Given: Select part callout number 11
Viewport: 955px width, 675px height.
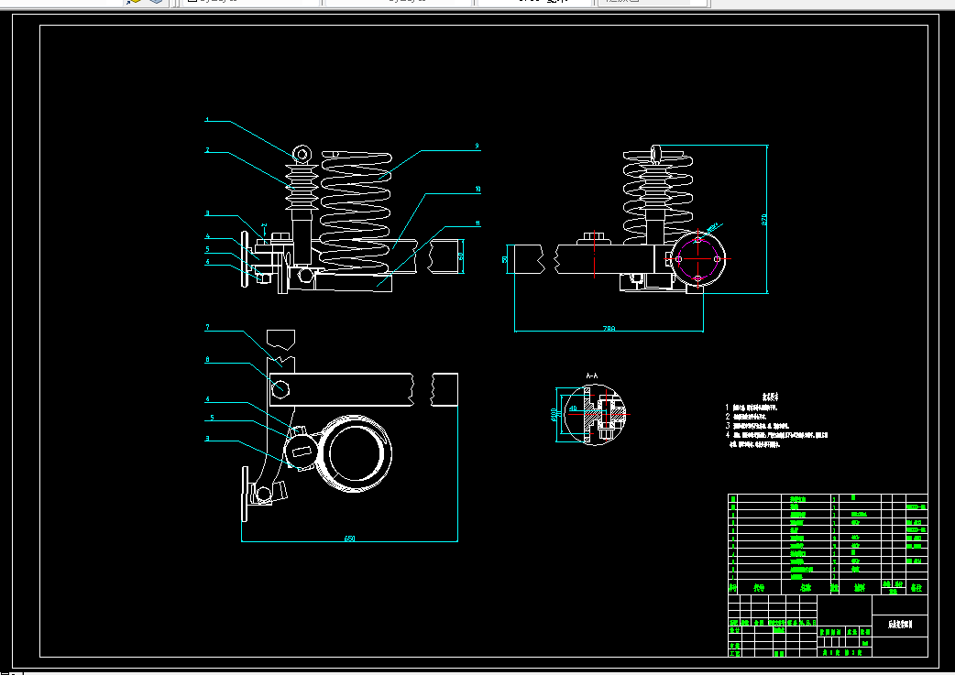Looking at the screenshot, I should pyautogui.click(x=477, y=223).
